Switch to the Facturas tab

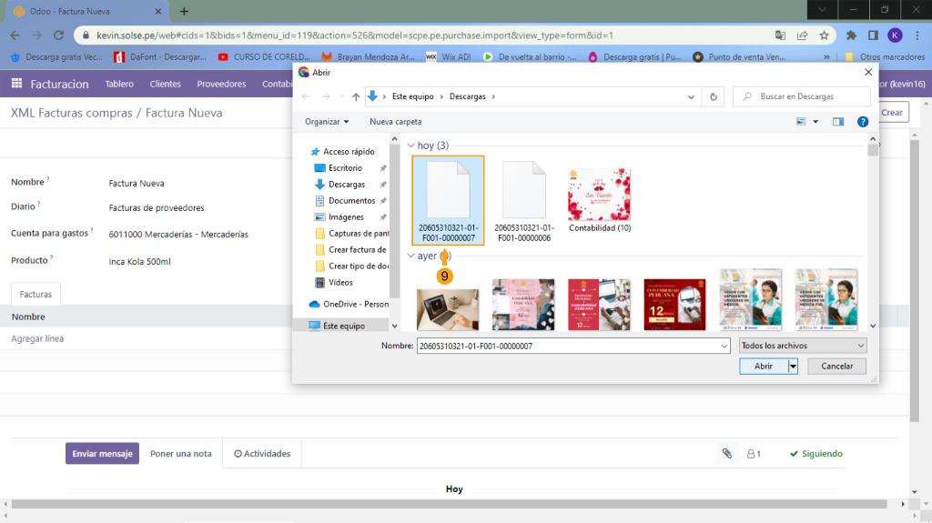click(35, 294)
